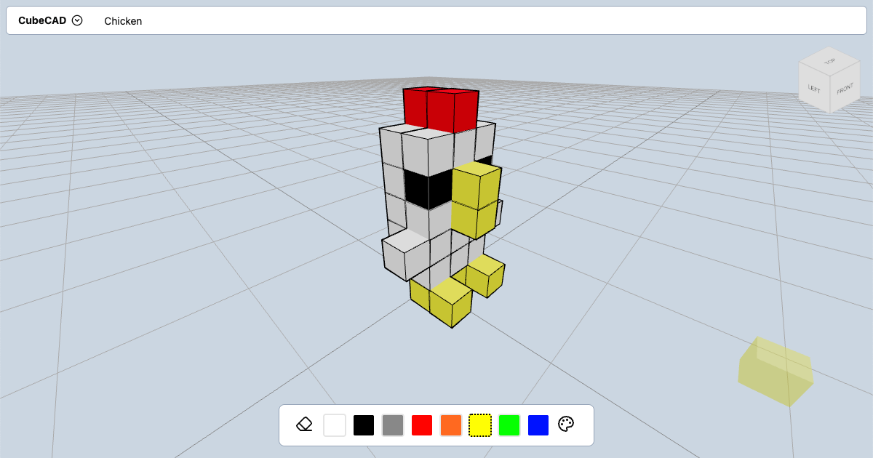Click the red comb cube on chicken
873x458 pixels.
tap(442, 109)
